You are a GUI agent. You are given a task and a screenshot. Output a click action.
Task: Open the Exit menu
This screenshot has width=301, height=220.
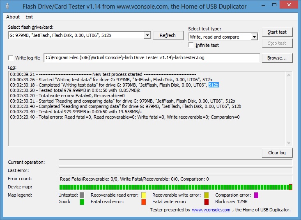click(x=29, y=17)
